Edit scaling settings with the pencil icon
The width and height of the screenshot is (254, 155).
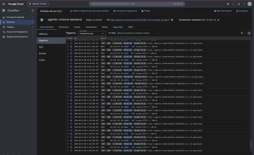point(218,20)
